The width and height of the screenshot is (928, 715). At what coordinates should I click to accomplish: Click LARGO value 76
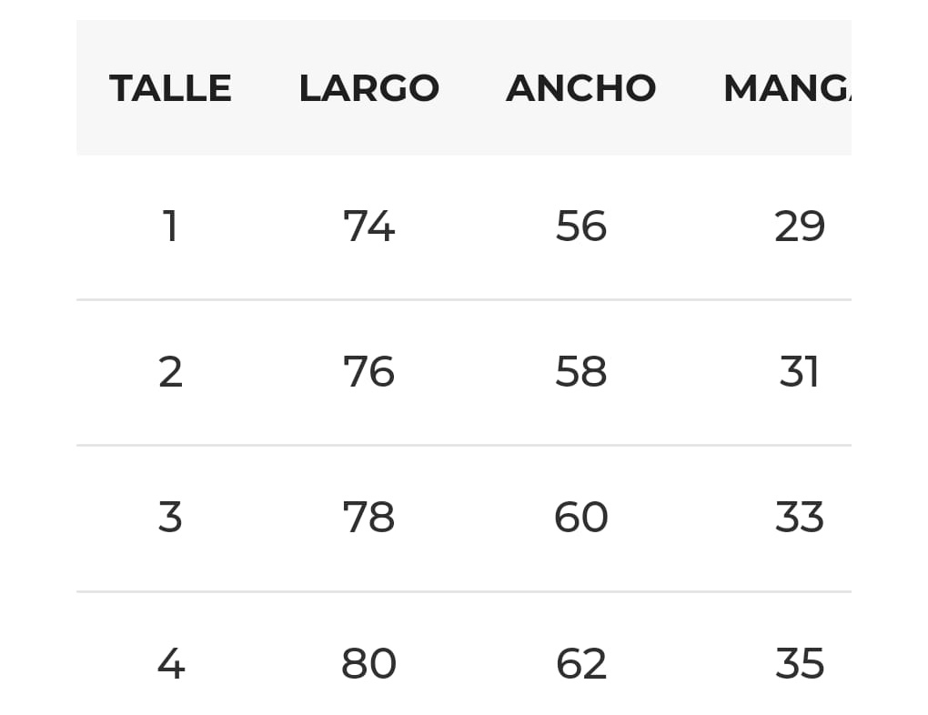pyautogui.click(x=368, y=372)
